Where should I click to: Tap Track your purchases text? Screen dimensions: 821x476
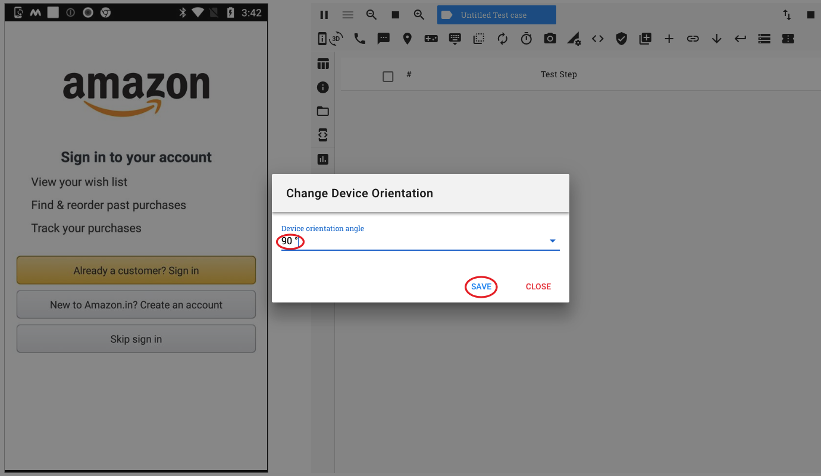(x=86, y=228)
